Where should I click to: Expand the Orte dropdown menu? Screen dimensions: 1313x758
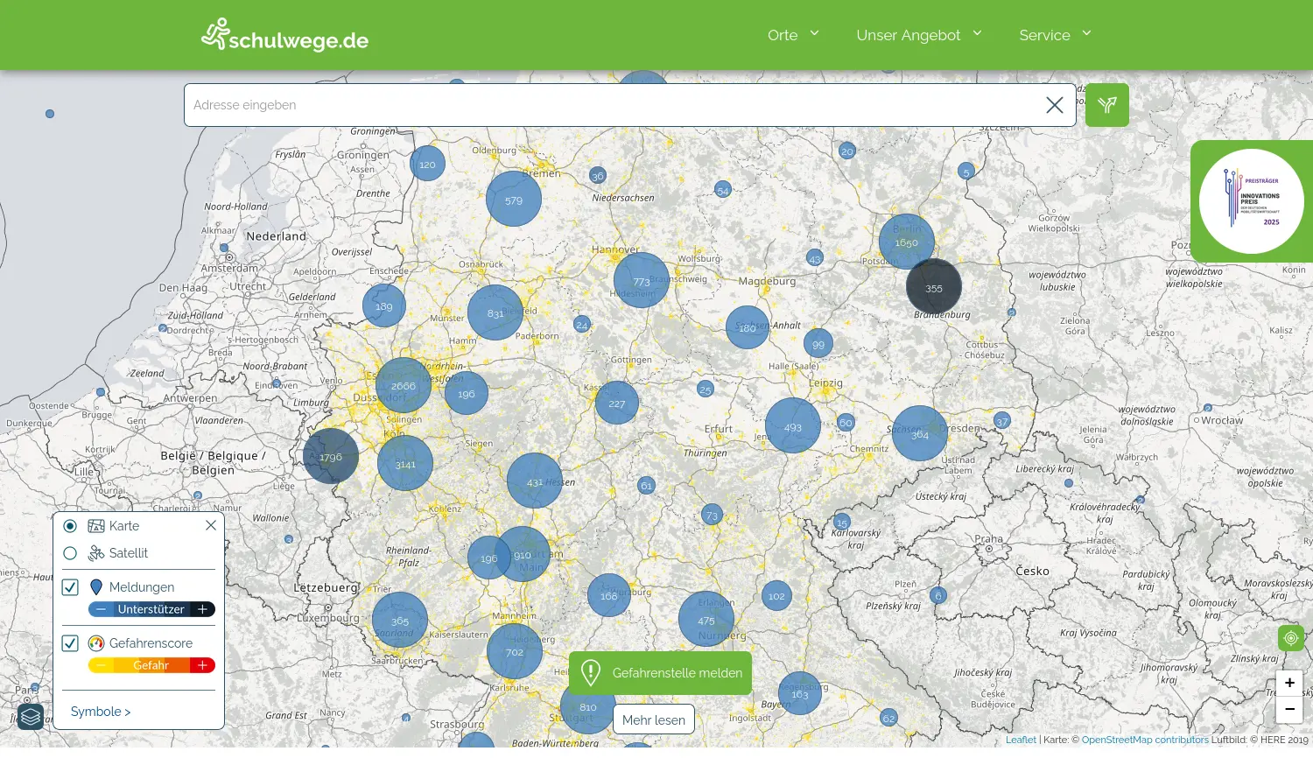[793, 35]
